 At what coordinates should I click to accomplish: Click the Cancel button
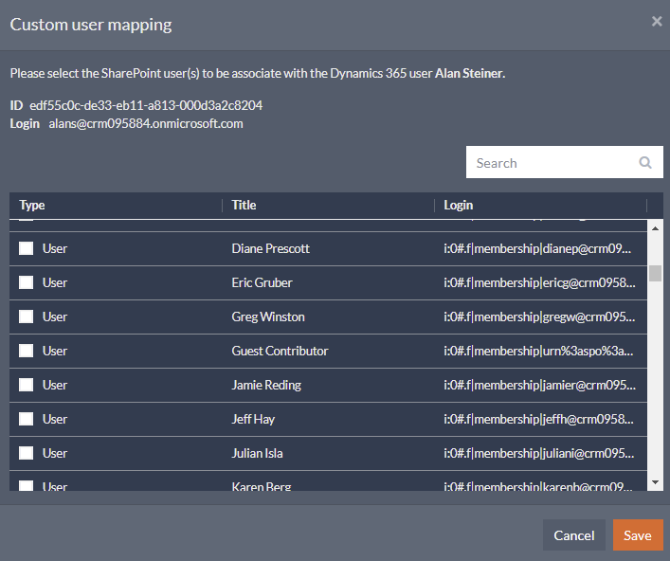click(x=574, y=534)
